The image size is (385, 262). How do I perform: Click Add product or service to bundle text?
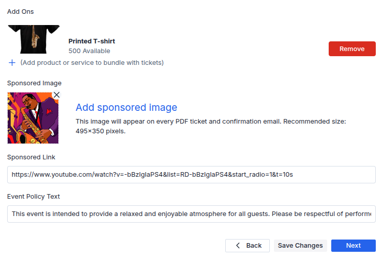click(x=92, y=63)
